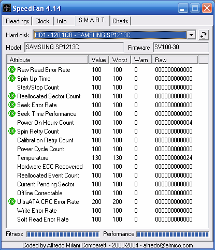The height and width of the screenshot is (250, 215).
Task: Click OK icon beside UltraATA CRC Error Rate
Action: tap(12, 202)
